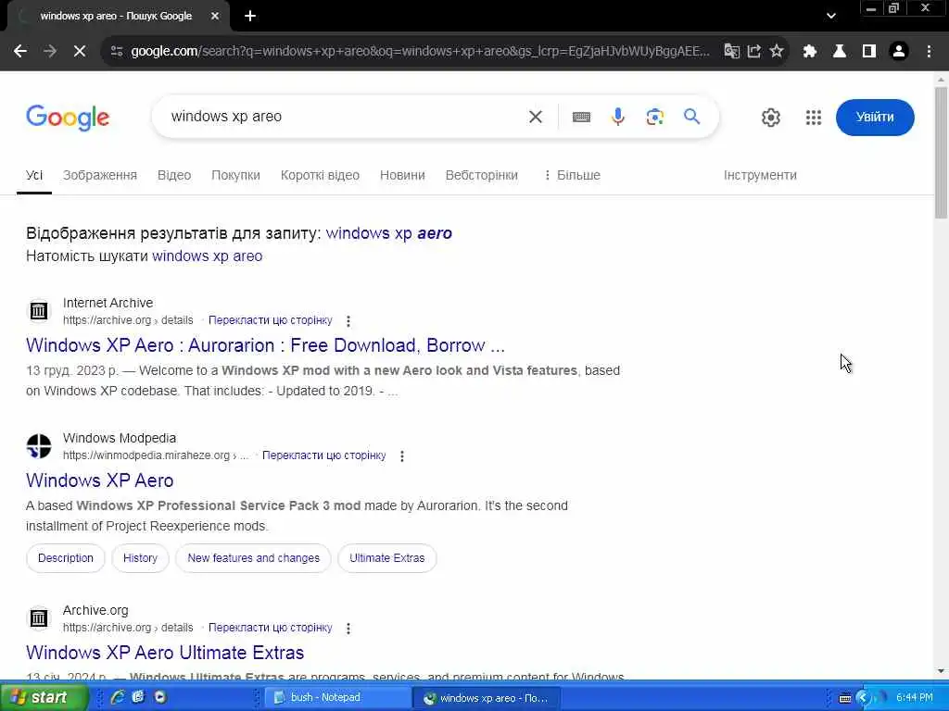Viewport: 949px width, 711px height.
Task: Click the vertical page scrollbar thumb
Action: tap(941, 153)
